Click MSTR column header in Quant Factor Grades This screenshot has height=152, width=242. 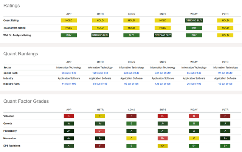point(100,110)
